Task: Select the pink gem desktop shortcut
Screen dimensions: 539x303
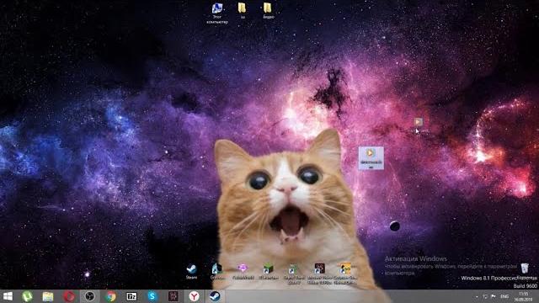Action: (x=243, y=271)
